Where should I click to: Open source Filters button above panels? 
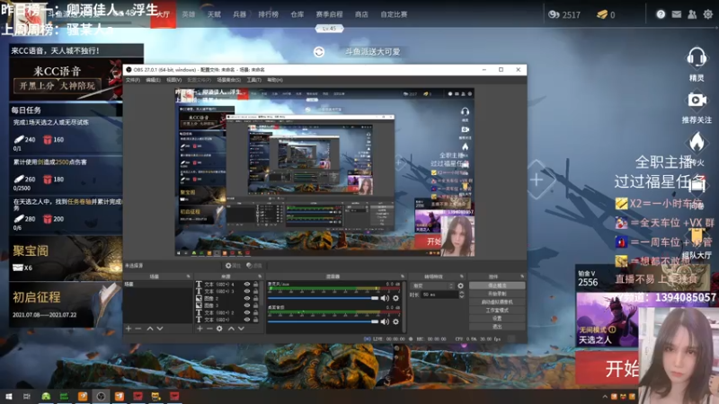pos(254,265)
